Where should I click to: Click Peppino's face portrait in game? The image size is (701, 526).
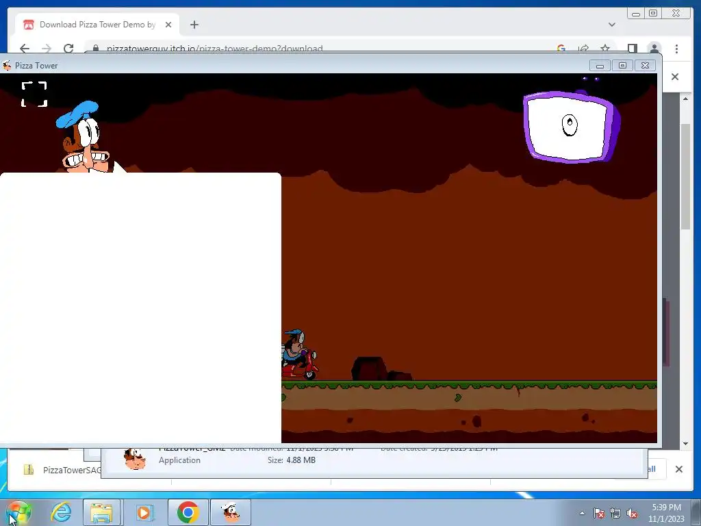coord(84,137)
